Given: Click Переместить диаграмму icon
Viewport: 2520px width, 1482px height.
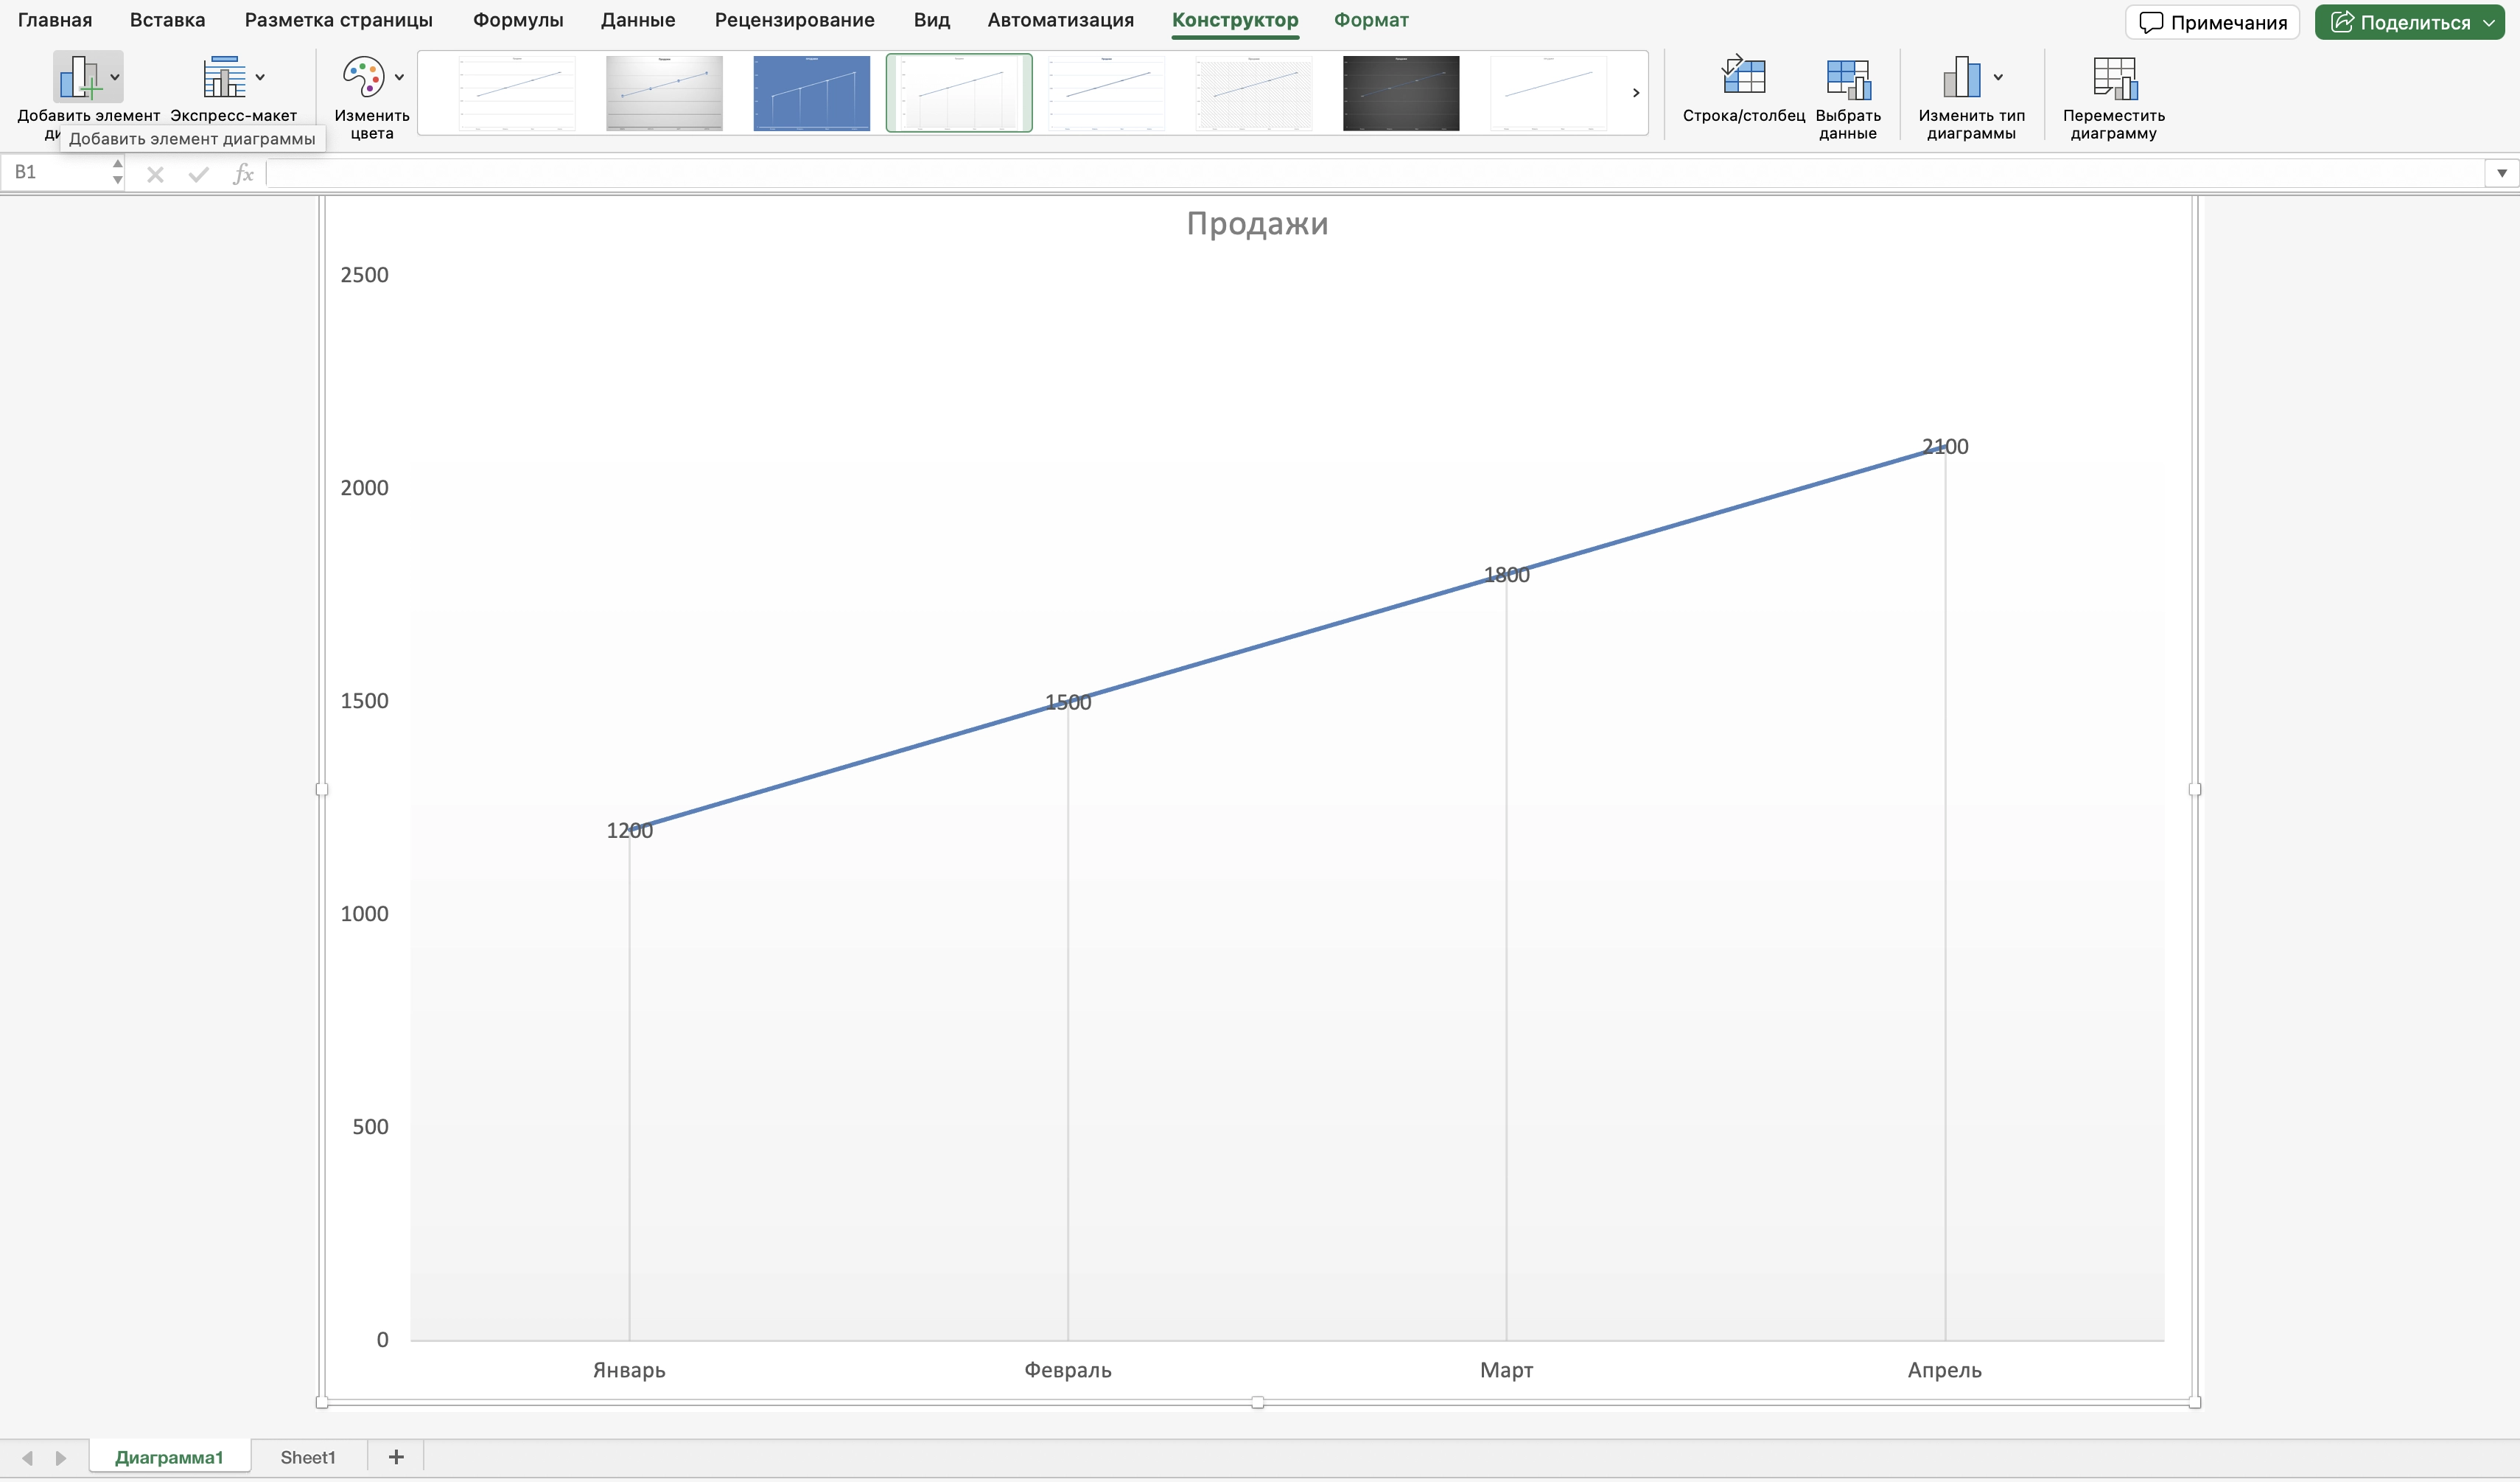Looking at the screenshot, I should pos(2113,77).
